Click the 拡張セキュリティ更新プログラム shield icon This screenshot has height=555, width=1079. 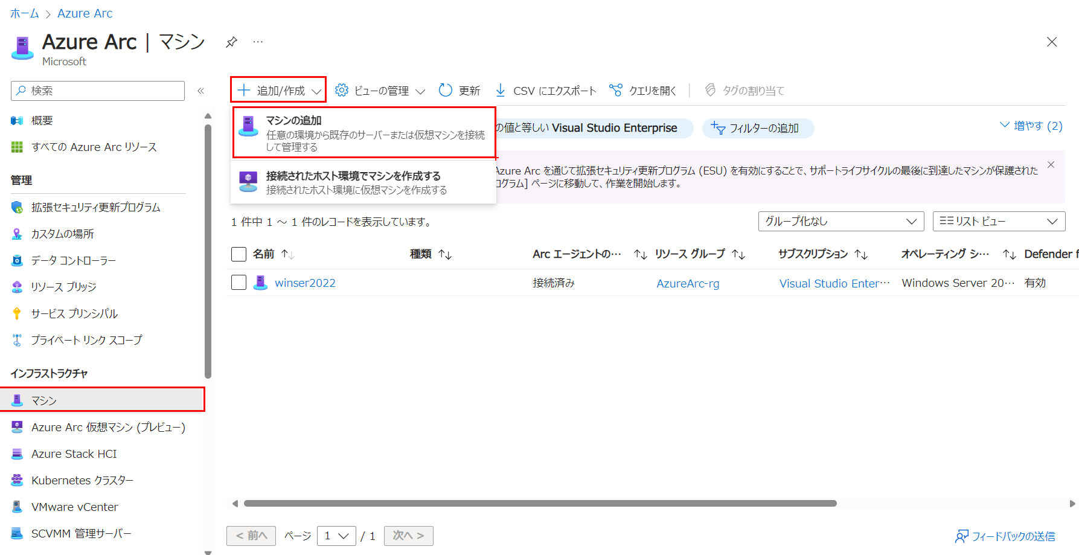17,207
